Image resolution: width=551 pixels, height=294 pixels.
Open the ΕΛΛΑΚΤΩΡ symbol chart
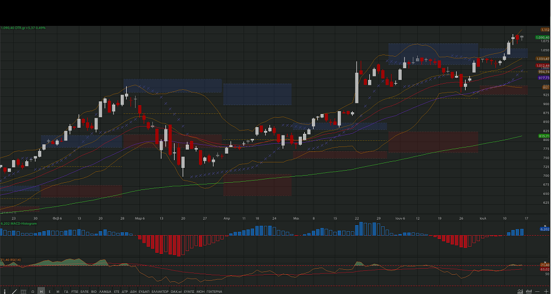(x=160, y=292)
